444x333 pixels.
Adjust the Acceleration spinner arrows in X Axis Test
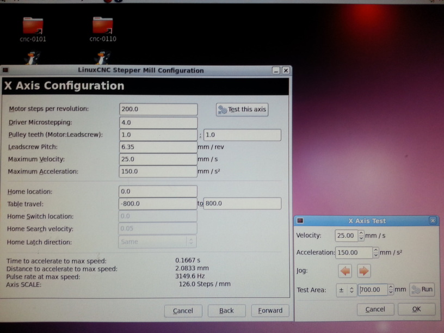pos(375,252)
